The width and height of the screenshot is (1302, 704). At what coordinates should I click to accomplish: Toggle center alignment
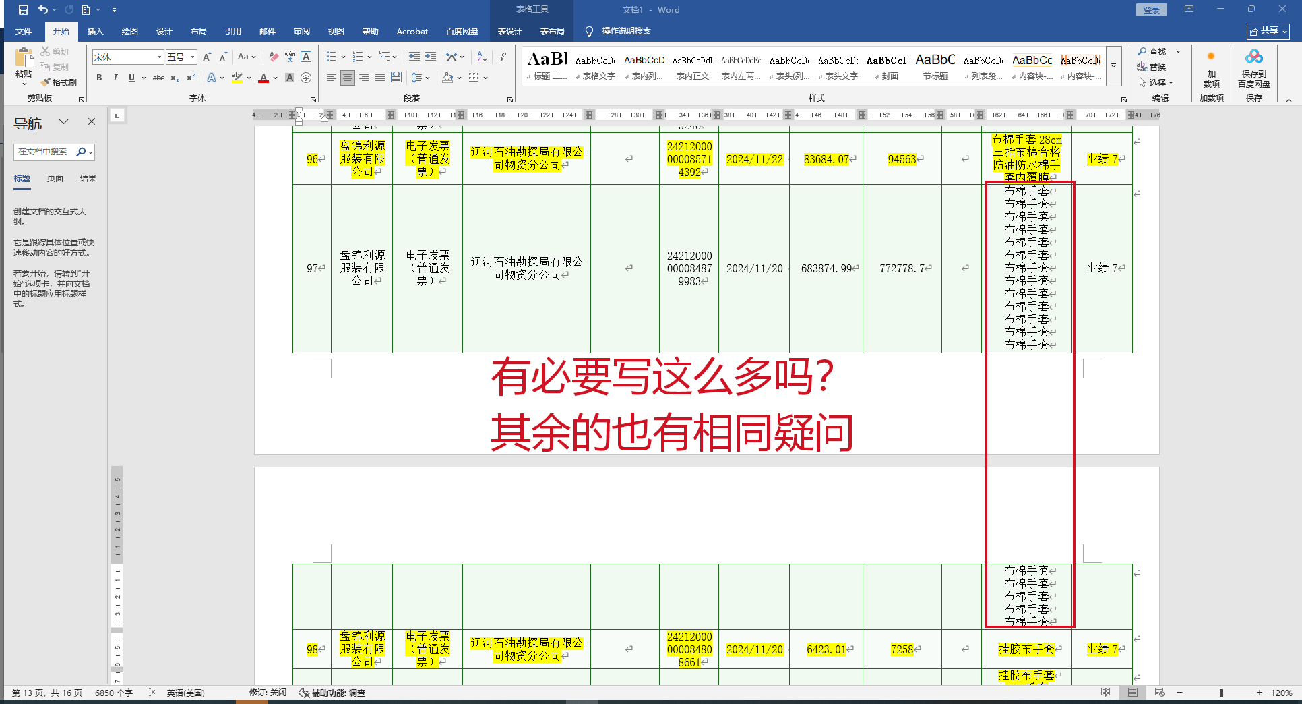[347, 78]
